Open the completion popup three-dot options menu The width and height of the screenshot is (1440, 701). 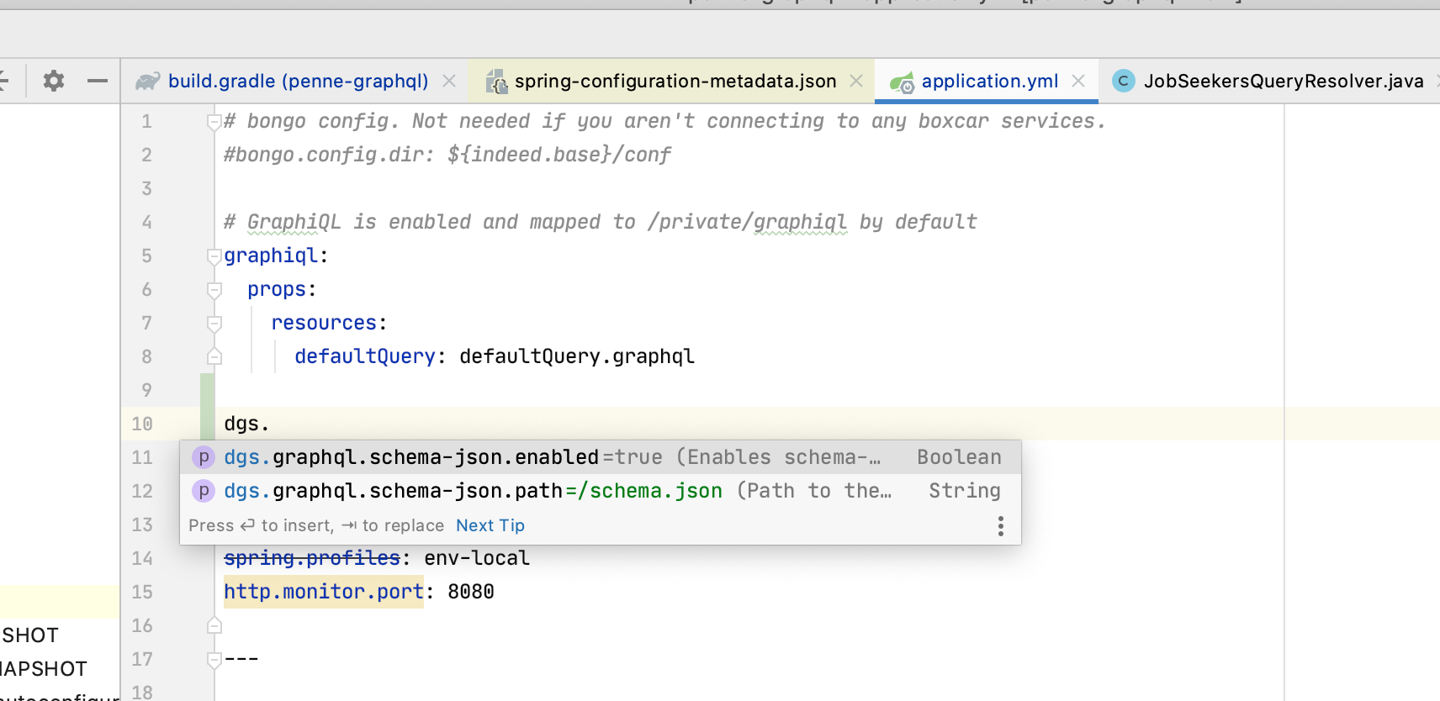point(1000,526)
